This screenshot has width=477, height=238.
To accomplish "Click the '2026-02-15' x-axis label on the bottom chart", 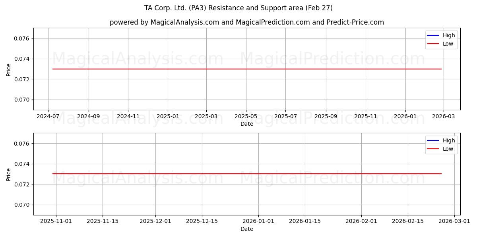I will point(408,221).
